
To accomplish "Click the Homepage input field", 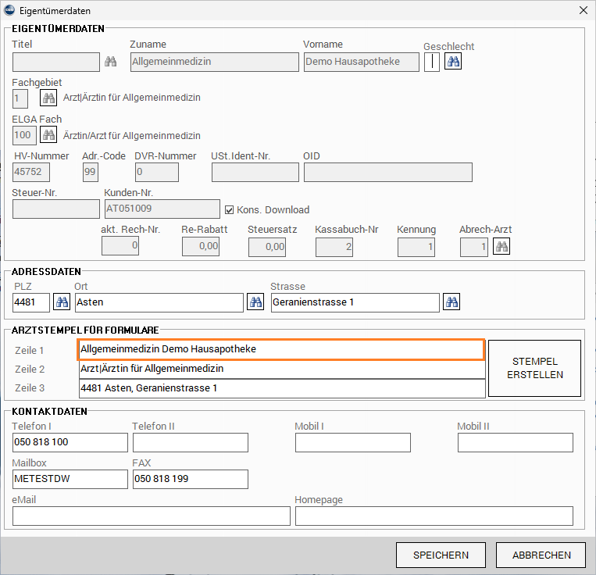I will point(434,516).
